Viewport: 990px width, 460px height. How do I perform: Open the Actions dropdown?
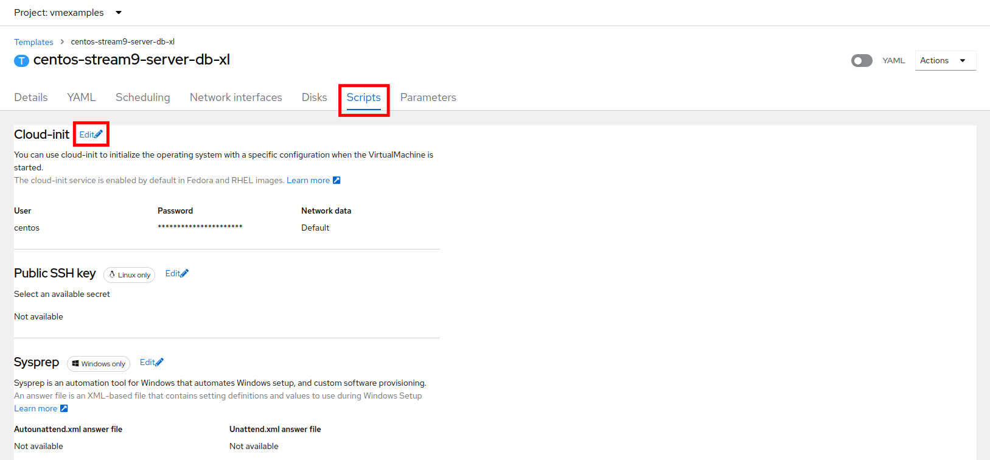pos(946,60)
